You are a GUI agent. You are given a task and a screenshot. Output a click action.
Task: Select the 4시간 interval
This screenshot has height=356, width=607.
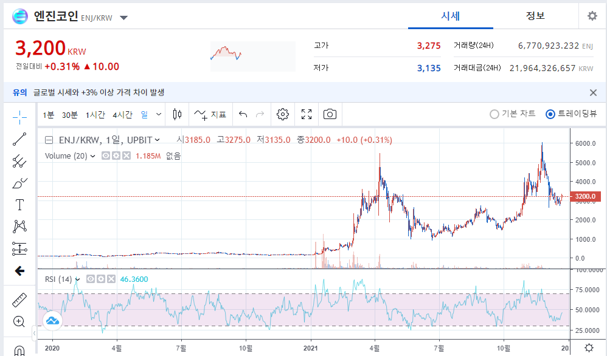(x=122, y=115)
